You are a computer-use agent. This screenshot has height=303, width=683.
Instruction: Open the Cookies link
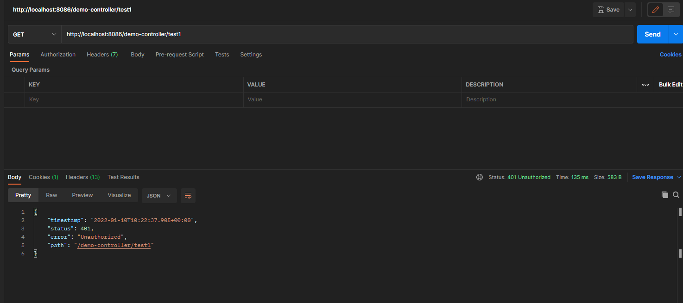coord(670,55)
